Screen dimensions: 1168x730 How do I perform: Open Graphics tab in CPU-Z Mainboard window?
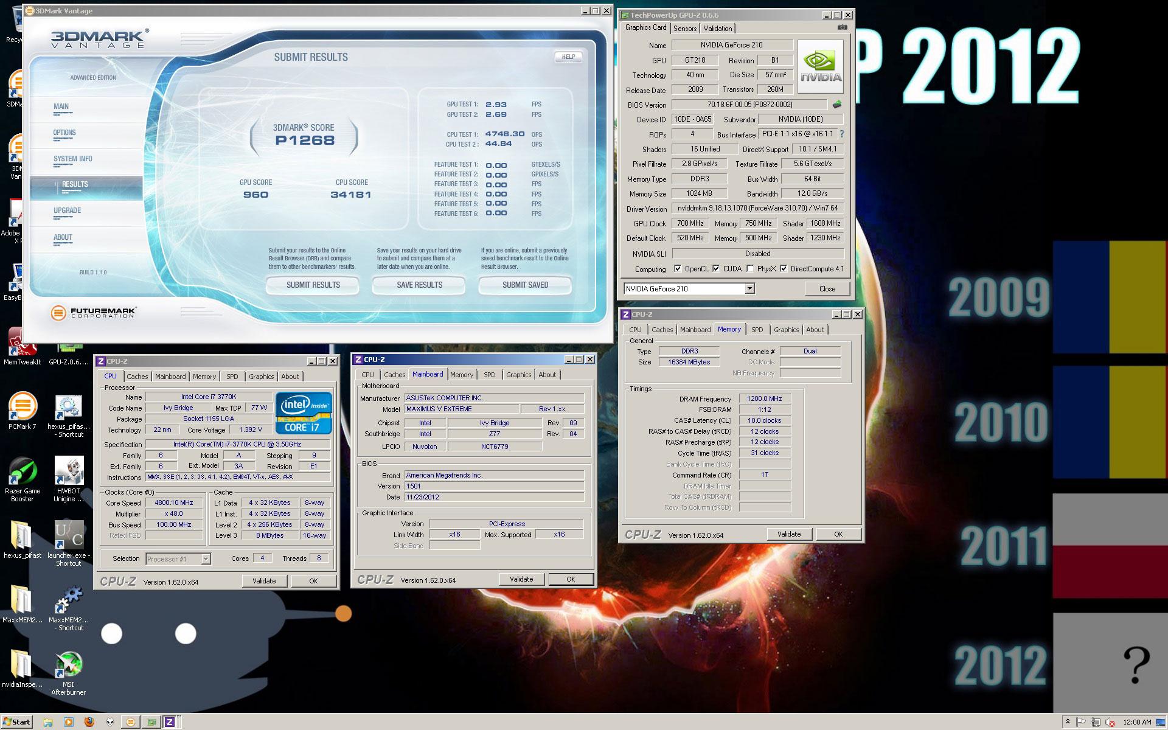click(518, 375)
